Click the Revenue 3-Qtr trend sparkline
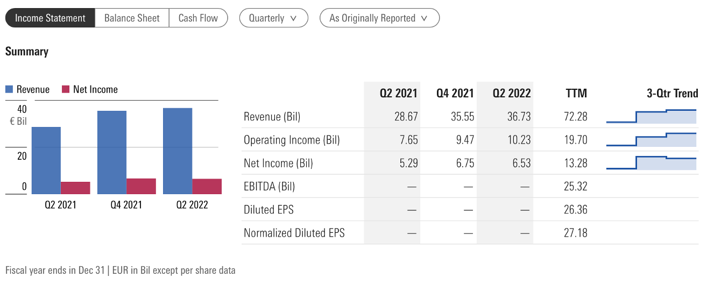 pos(651,116)
